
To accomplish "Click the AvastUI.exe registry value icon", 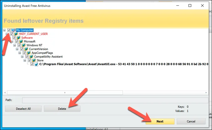I will 36,64.
